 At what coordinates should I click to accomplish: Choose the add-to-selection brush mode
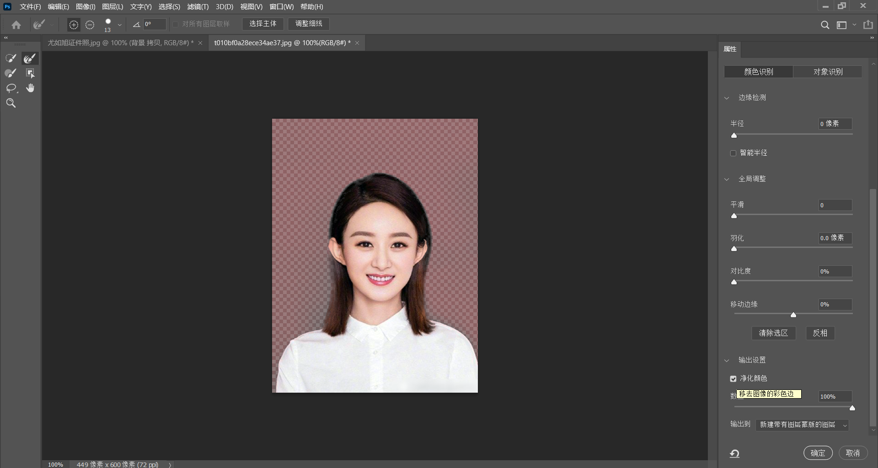(x=74, y=25)
